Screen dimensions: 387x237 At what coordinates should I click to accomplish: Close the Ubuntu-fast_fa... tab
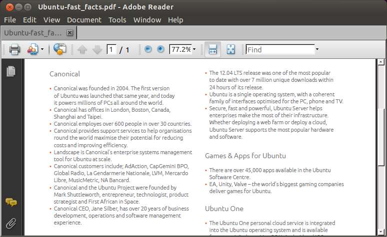point(70,33)
